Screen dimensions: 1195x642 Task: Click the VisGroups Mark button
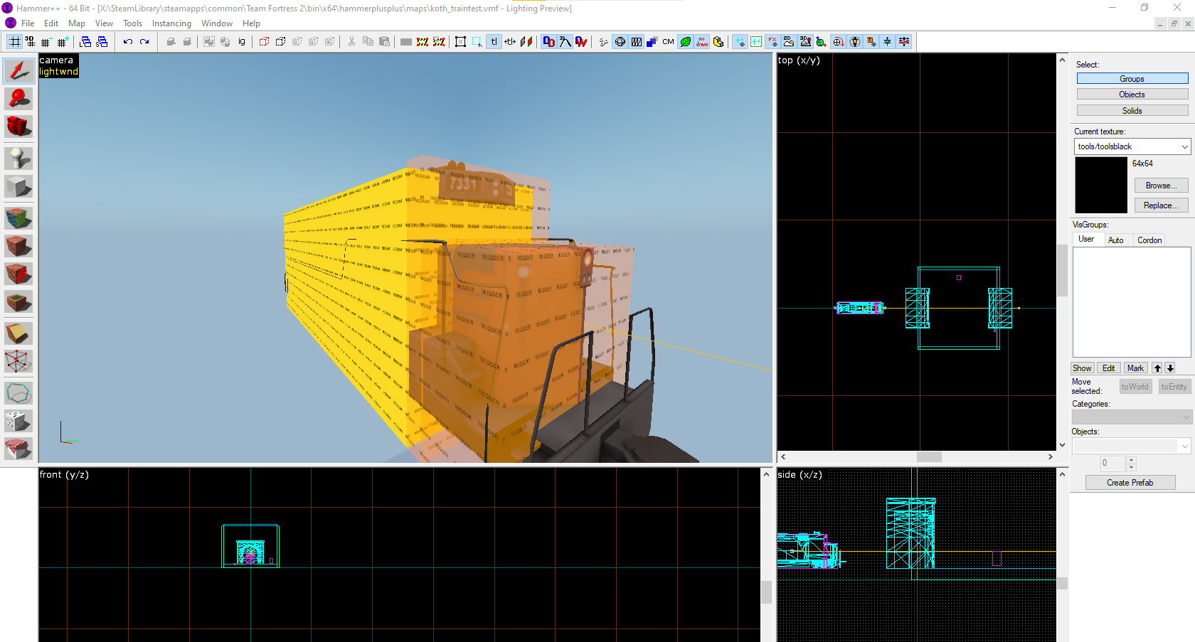point(1135,368)
